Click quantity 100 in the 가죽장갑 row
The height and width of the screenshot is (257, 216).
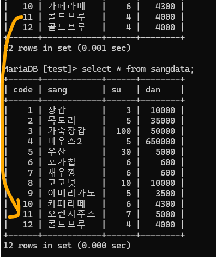124,131
